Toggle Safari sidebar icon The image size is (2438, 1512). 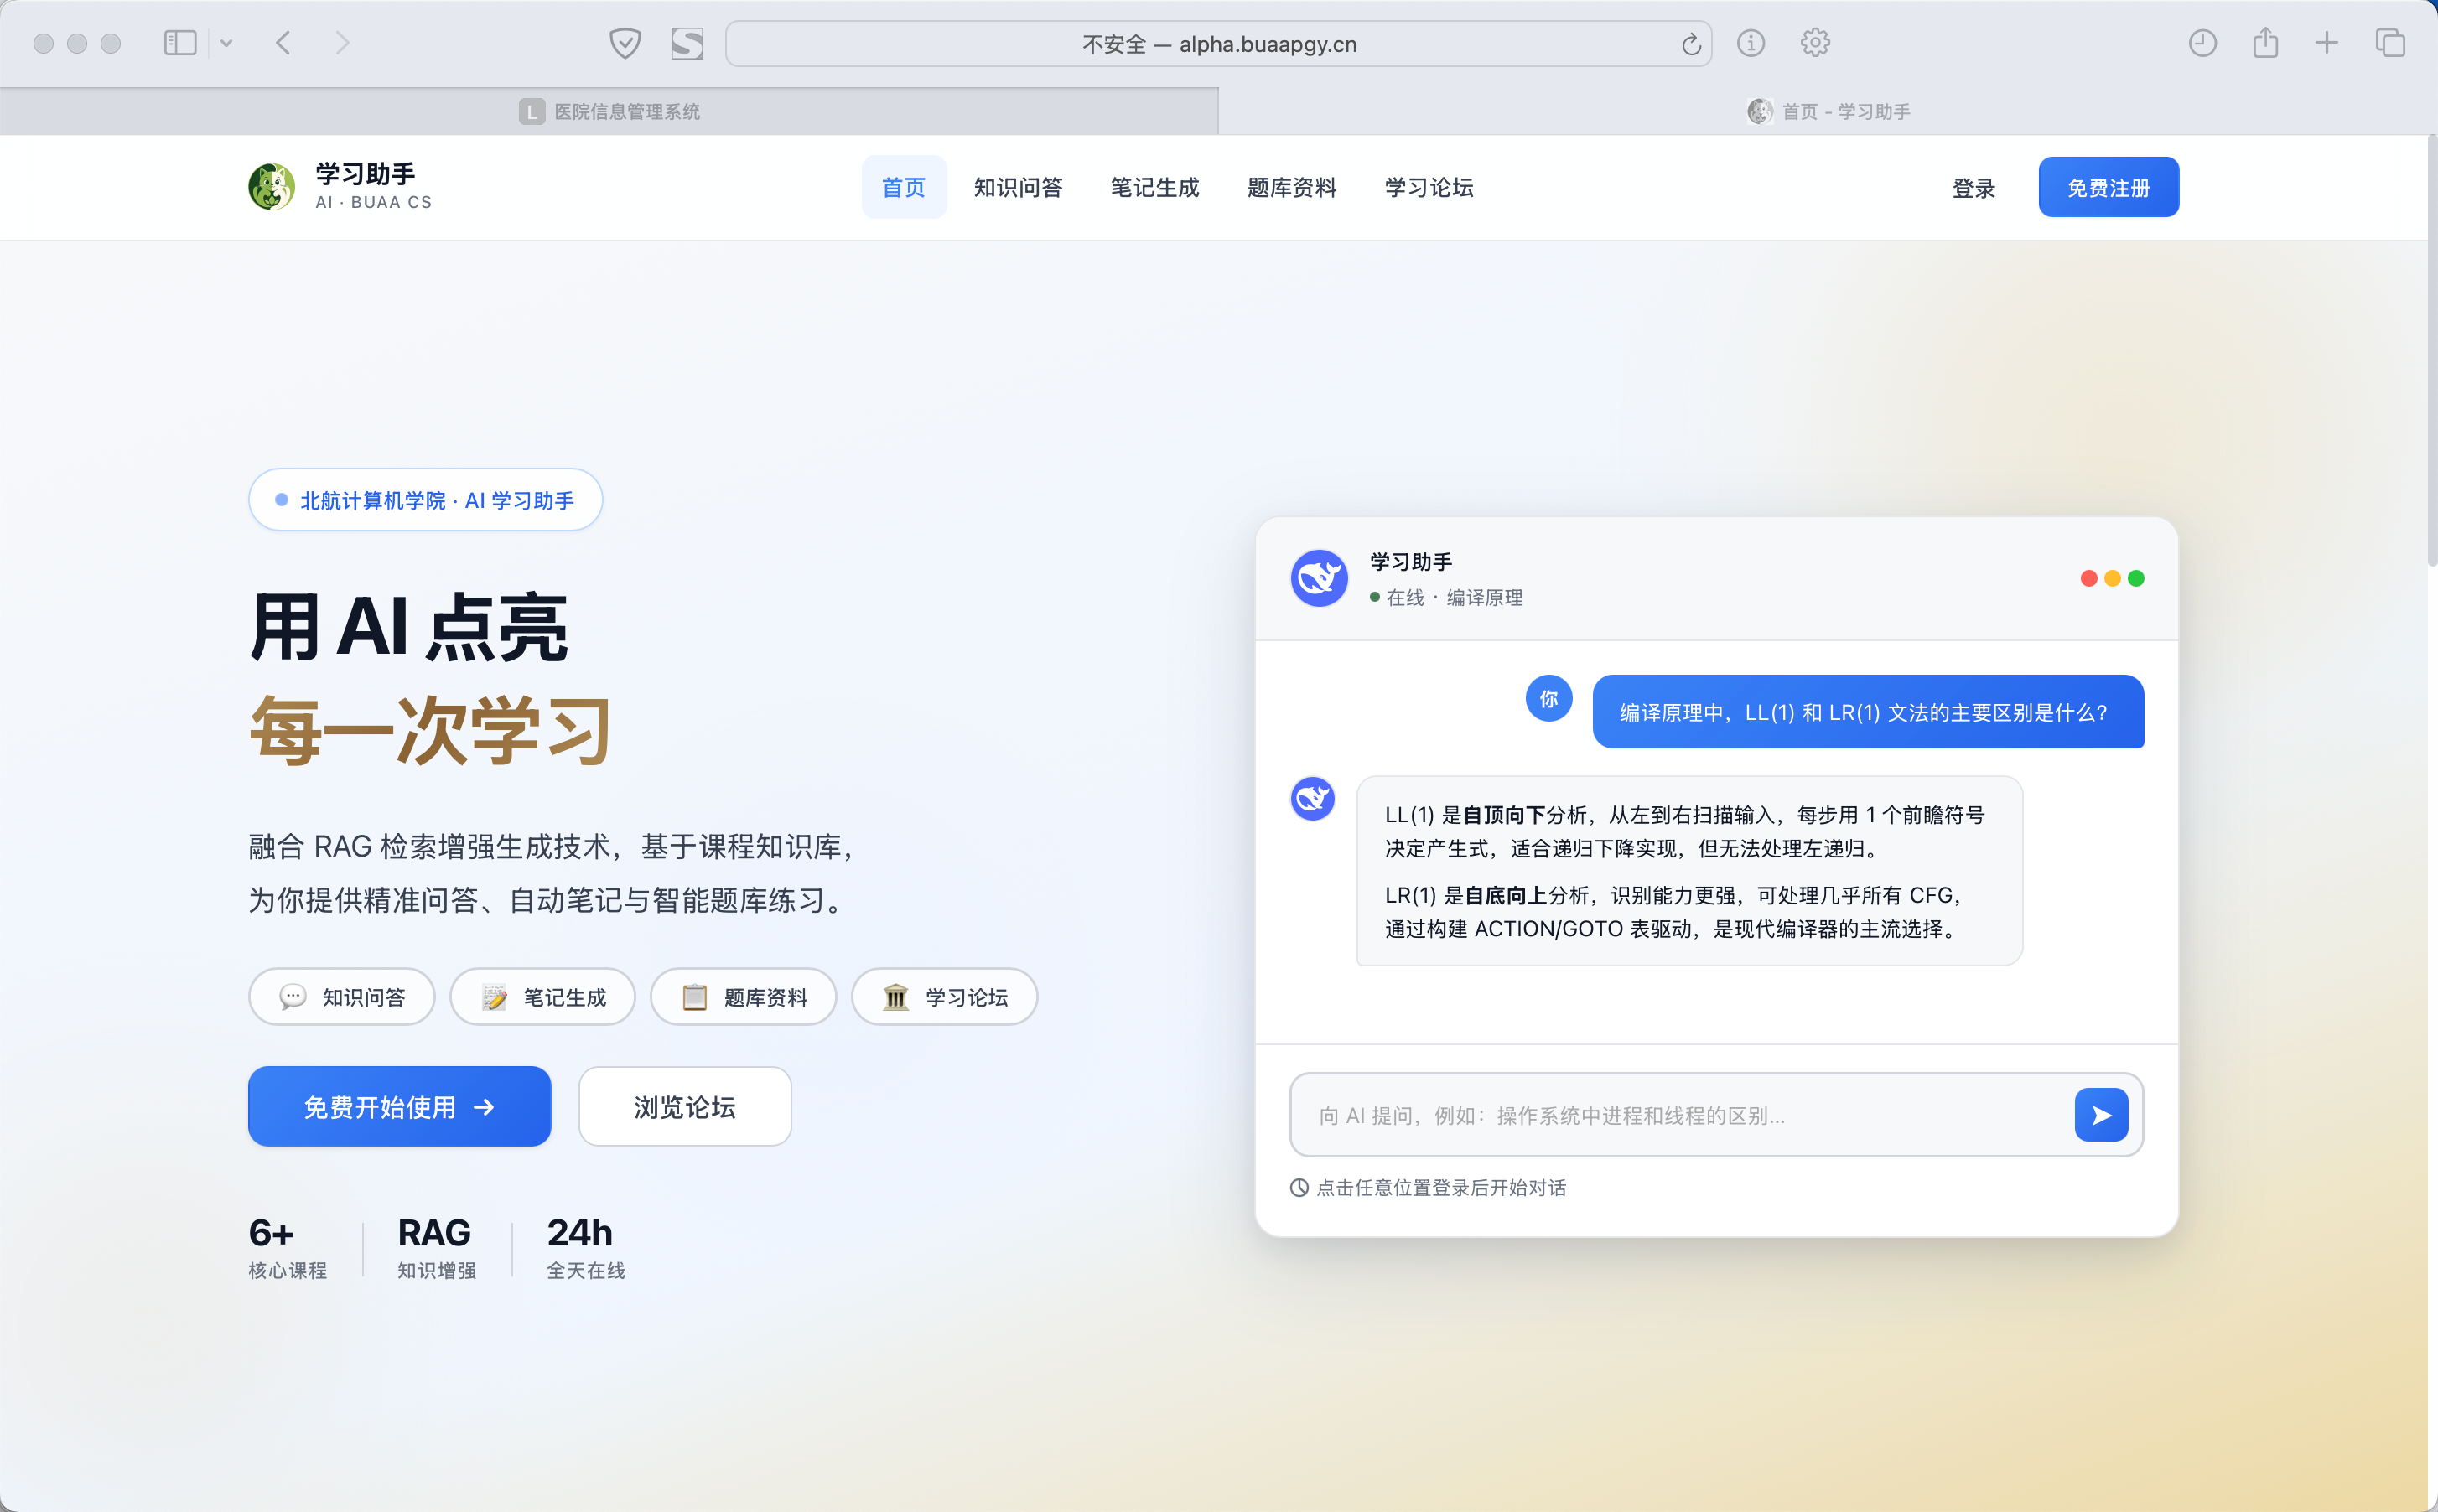tap(180, 43)
